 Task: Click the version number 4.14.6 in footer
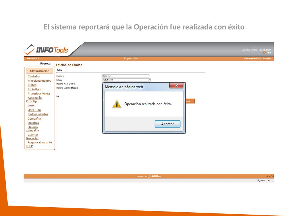click(x=270, y=176)
